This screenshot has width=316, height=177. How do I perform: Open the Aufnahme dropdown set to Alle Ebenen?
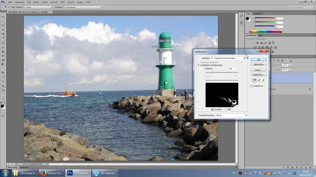84,7
